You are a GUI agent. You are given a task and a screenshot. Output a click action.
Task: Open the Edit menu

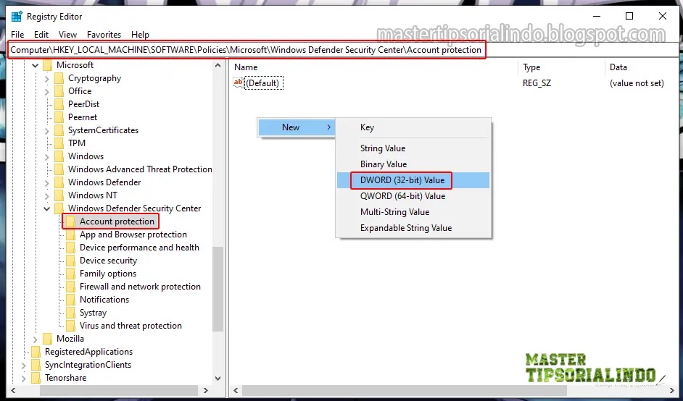click(41, 34)
